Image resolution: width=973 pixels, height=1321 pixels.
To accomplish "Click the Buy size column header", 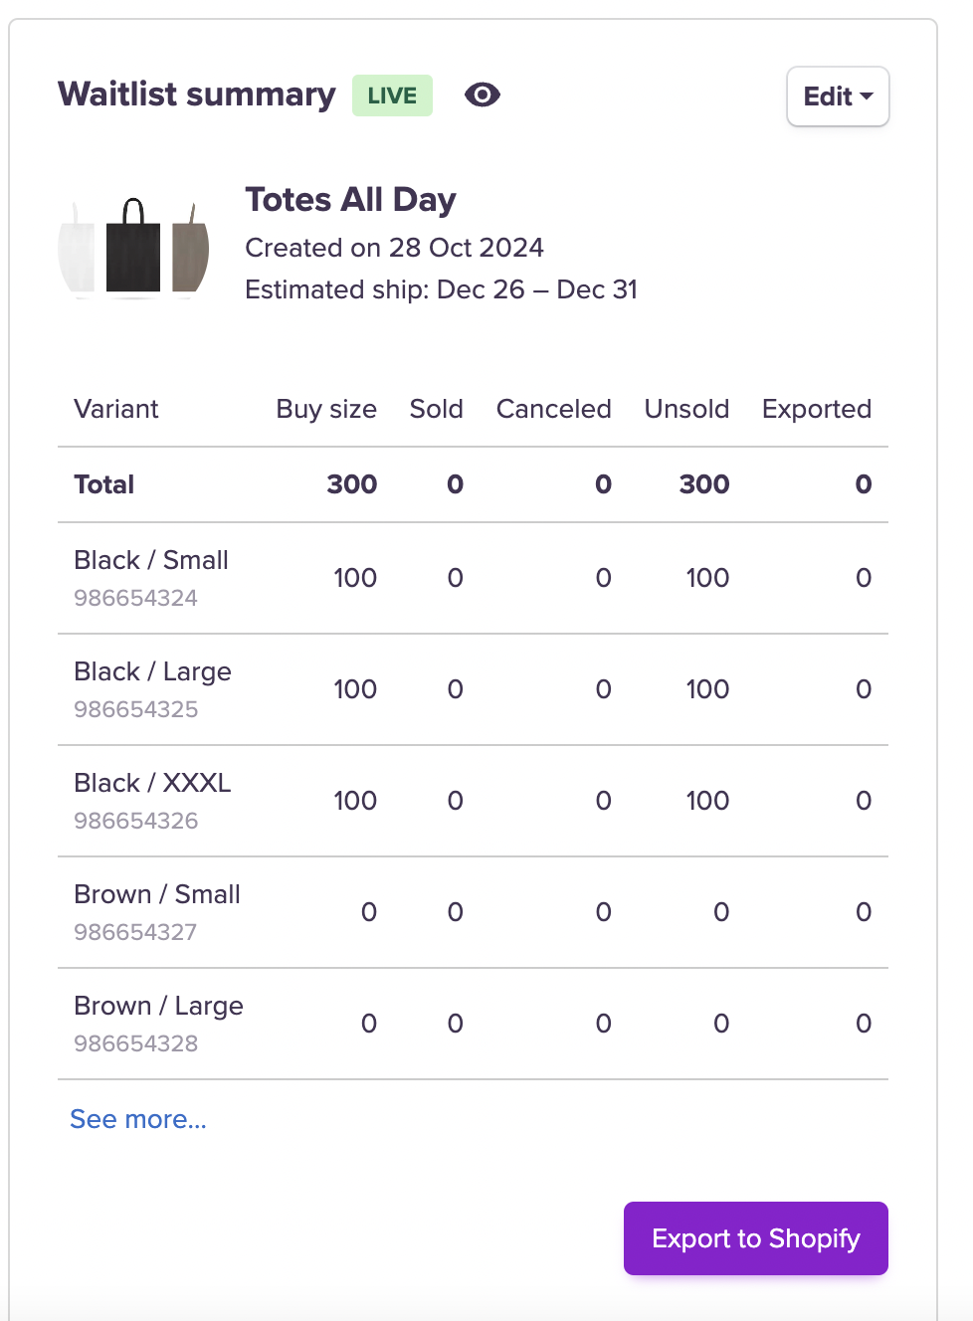I will coord(326,409).
